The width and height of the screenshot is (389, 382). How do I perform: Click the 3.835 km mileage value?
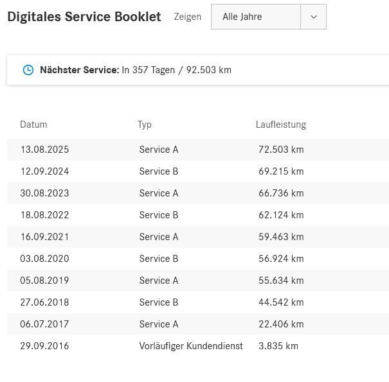pyautogui.click(x=278, y=346)
